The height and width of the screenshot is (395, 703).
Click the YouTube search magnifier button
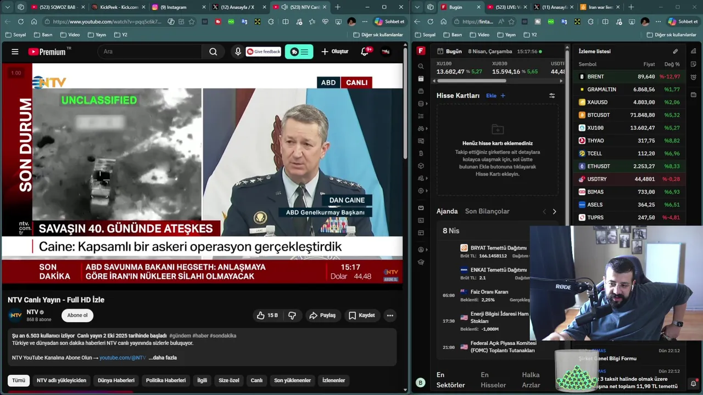pyautogui.click(x=213, y=52)
